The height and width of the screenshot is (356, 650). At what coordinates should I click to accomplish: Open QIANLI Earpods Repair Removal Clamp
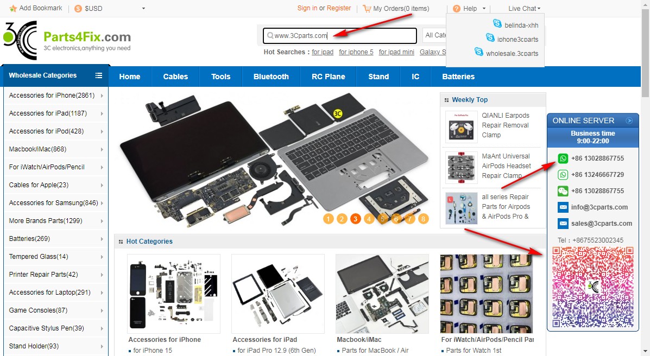point(506,125)
